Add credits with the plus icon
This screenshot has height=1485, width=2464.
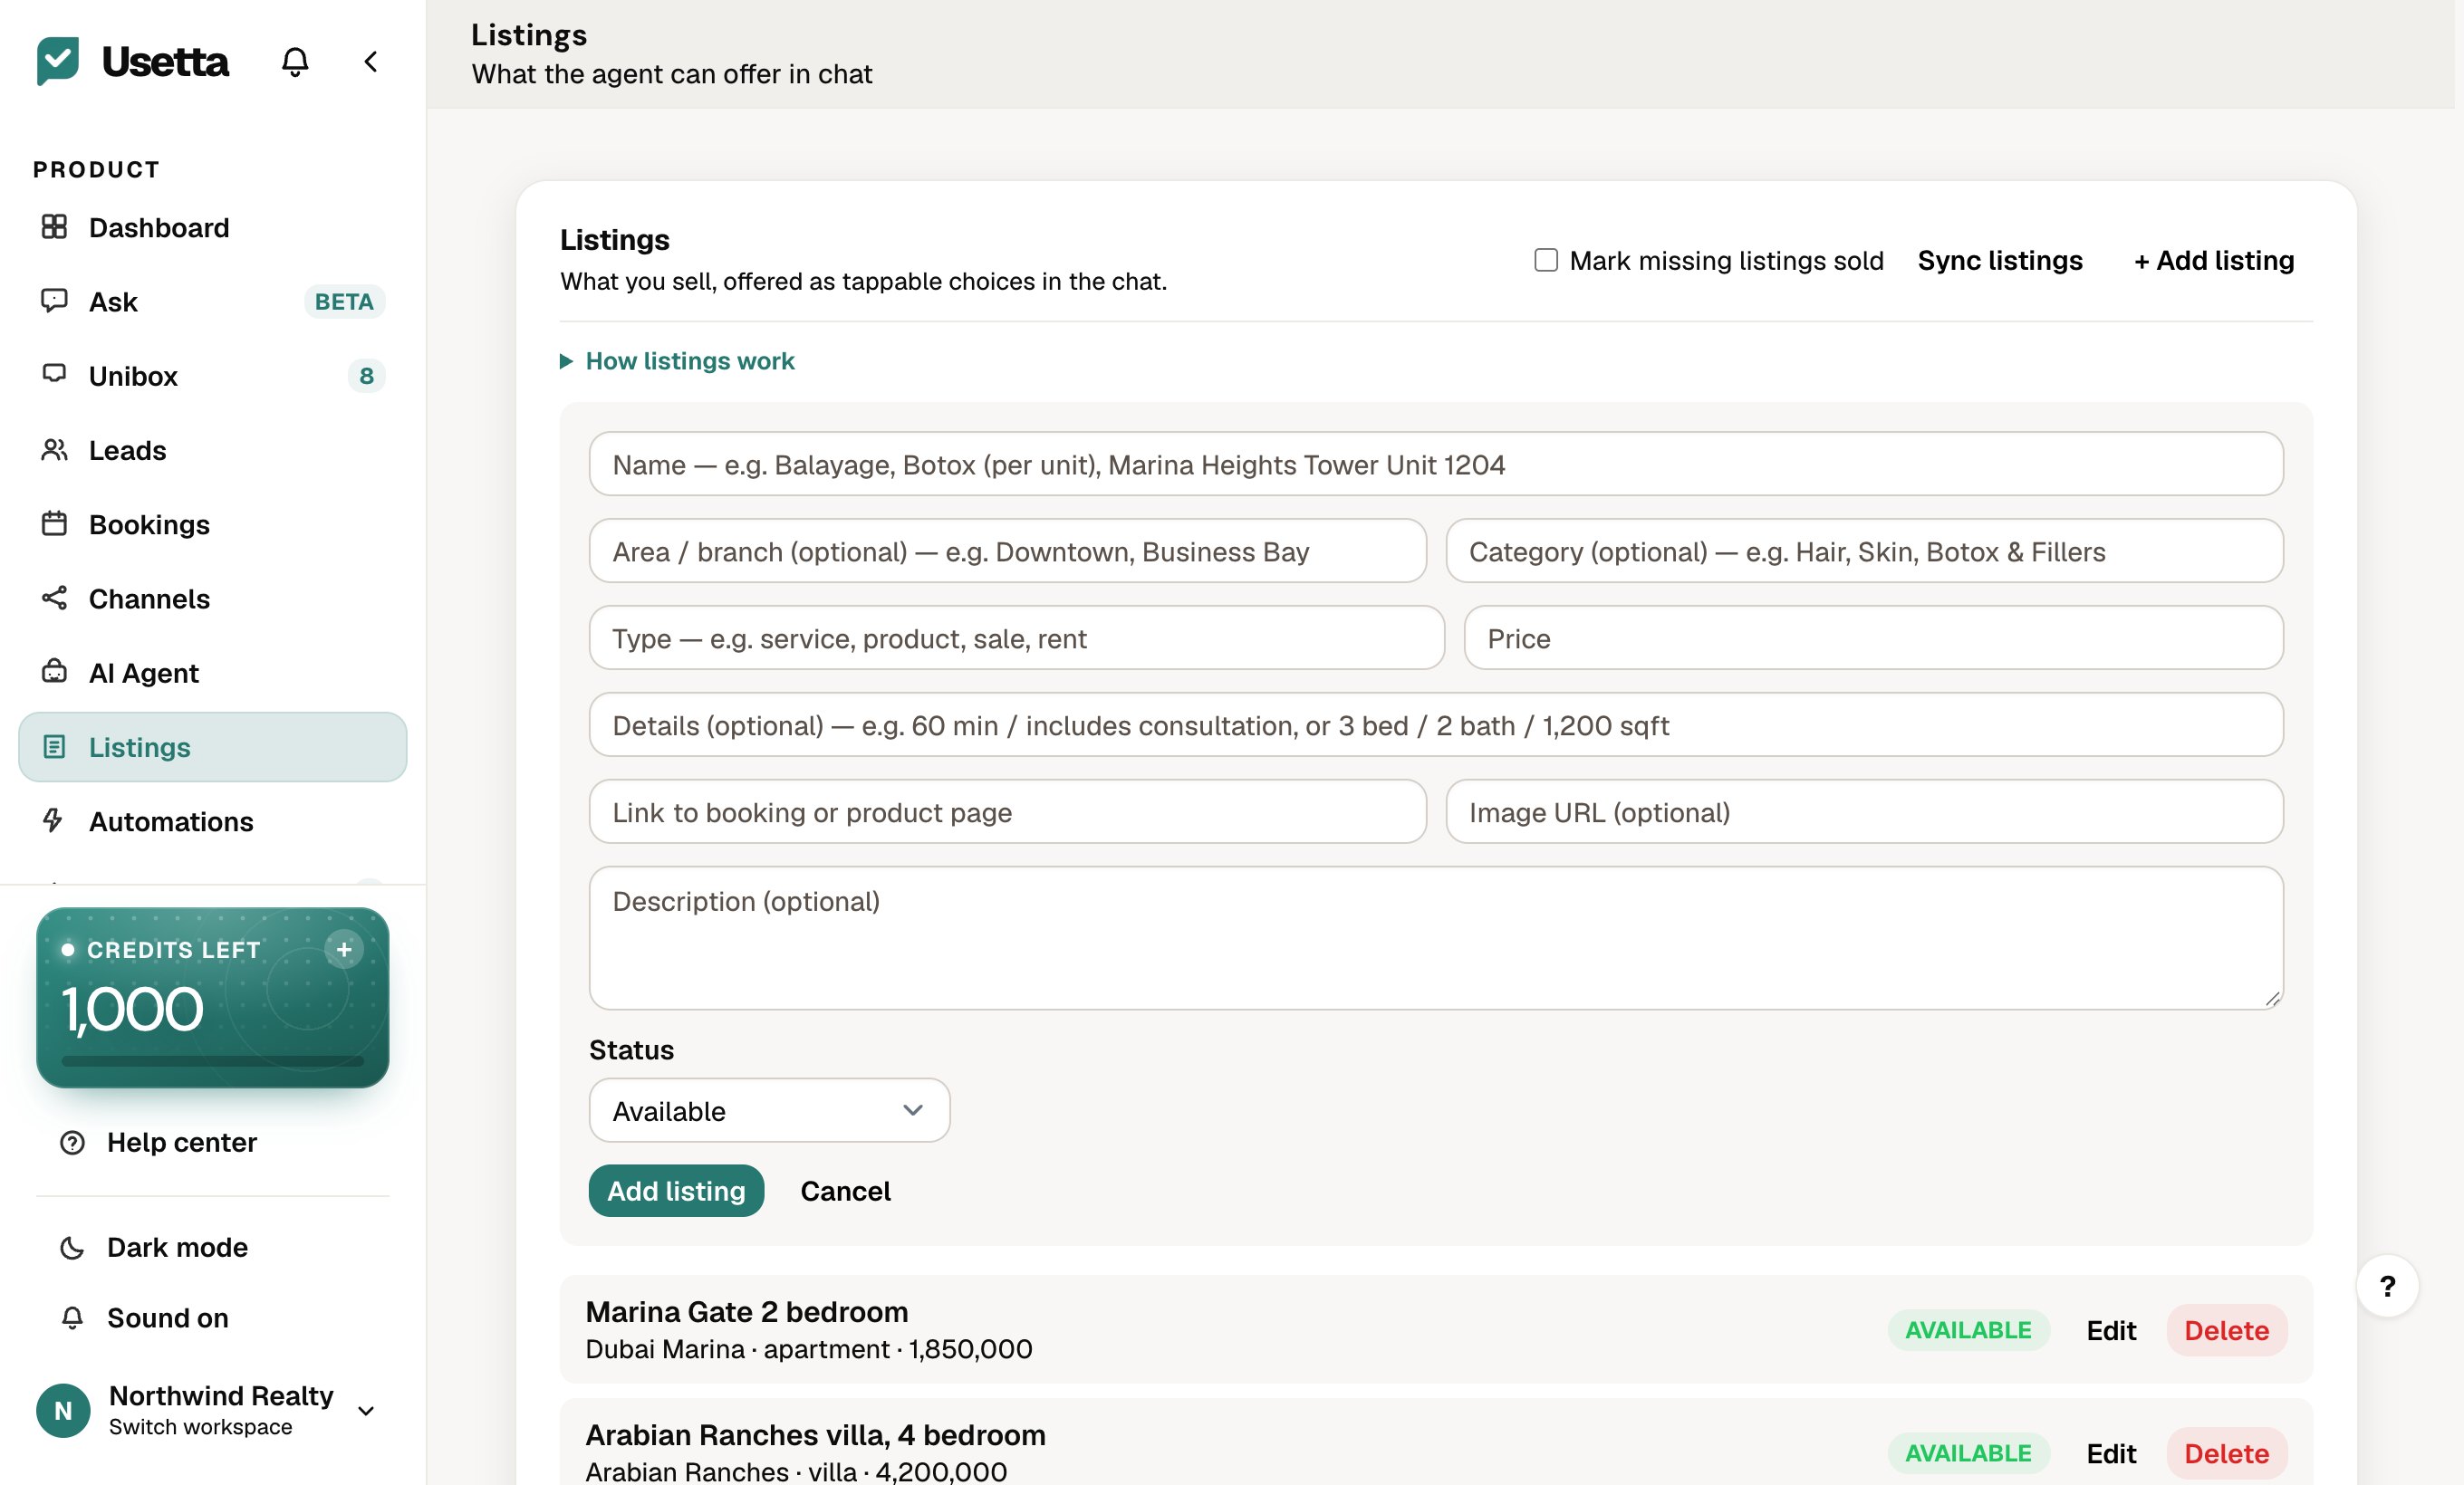[x=344, y=948]
